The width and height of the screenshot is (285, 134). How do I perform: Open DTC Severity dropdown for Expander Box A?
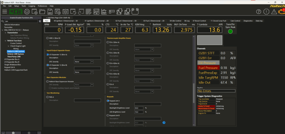[x=84, y=62]
